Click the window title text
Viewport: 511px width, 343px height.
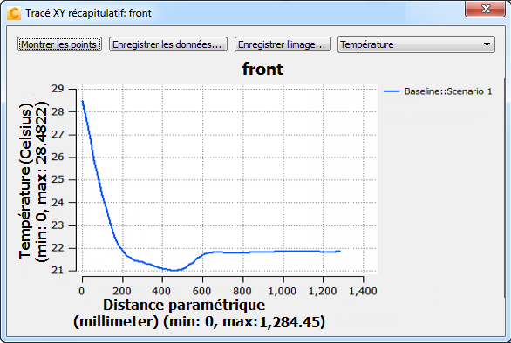[88, 13]
